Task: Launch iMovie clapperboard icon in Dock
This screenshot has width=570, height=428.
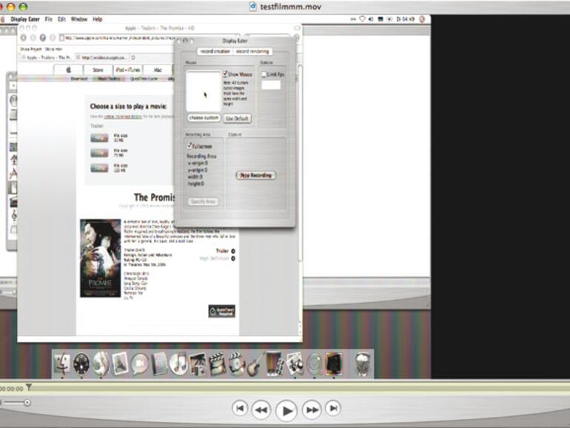Action: [217, 364]
